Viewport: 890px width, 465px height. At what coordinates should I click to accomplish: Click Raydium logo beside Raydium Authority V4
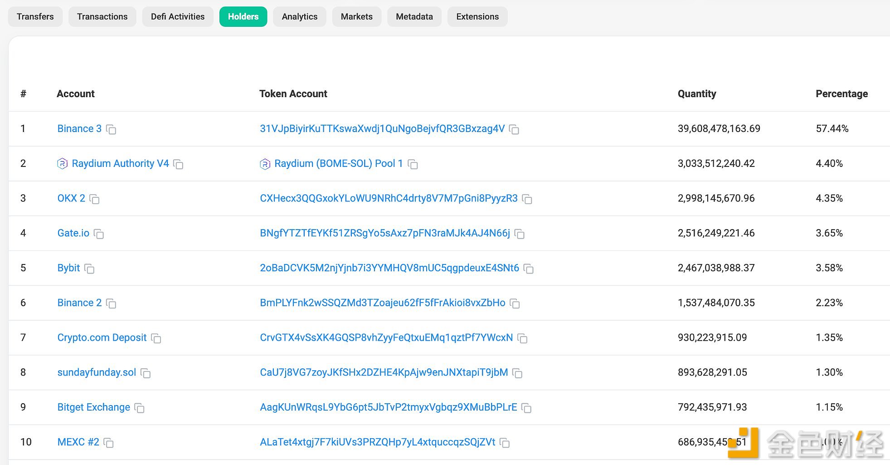pyautogui.click(x=63, y=163)
